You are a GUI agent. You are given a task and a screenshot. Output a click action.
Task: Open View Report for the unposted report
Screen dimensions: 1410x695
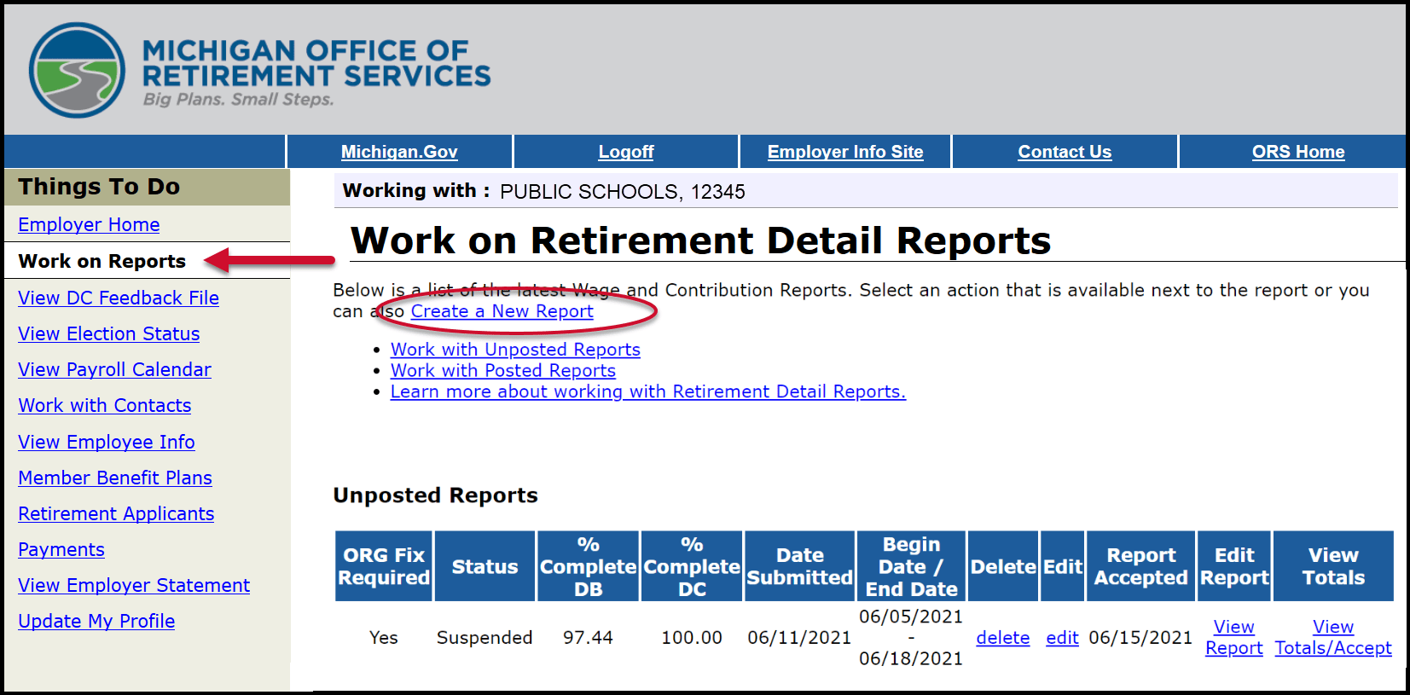[1234, 638]
